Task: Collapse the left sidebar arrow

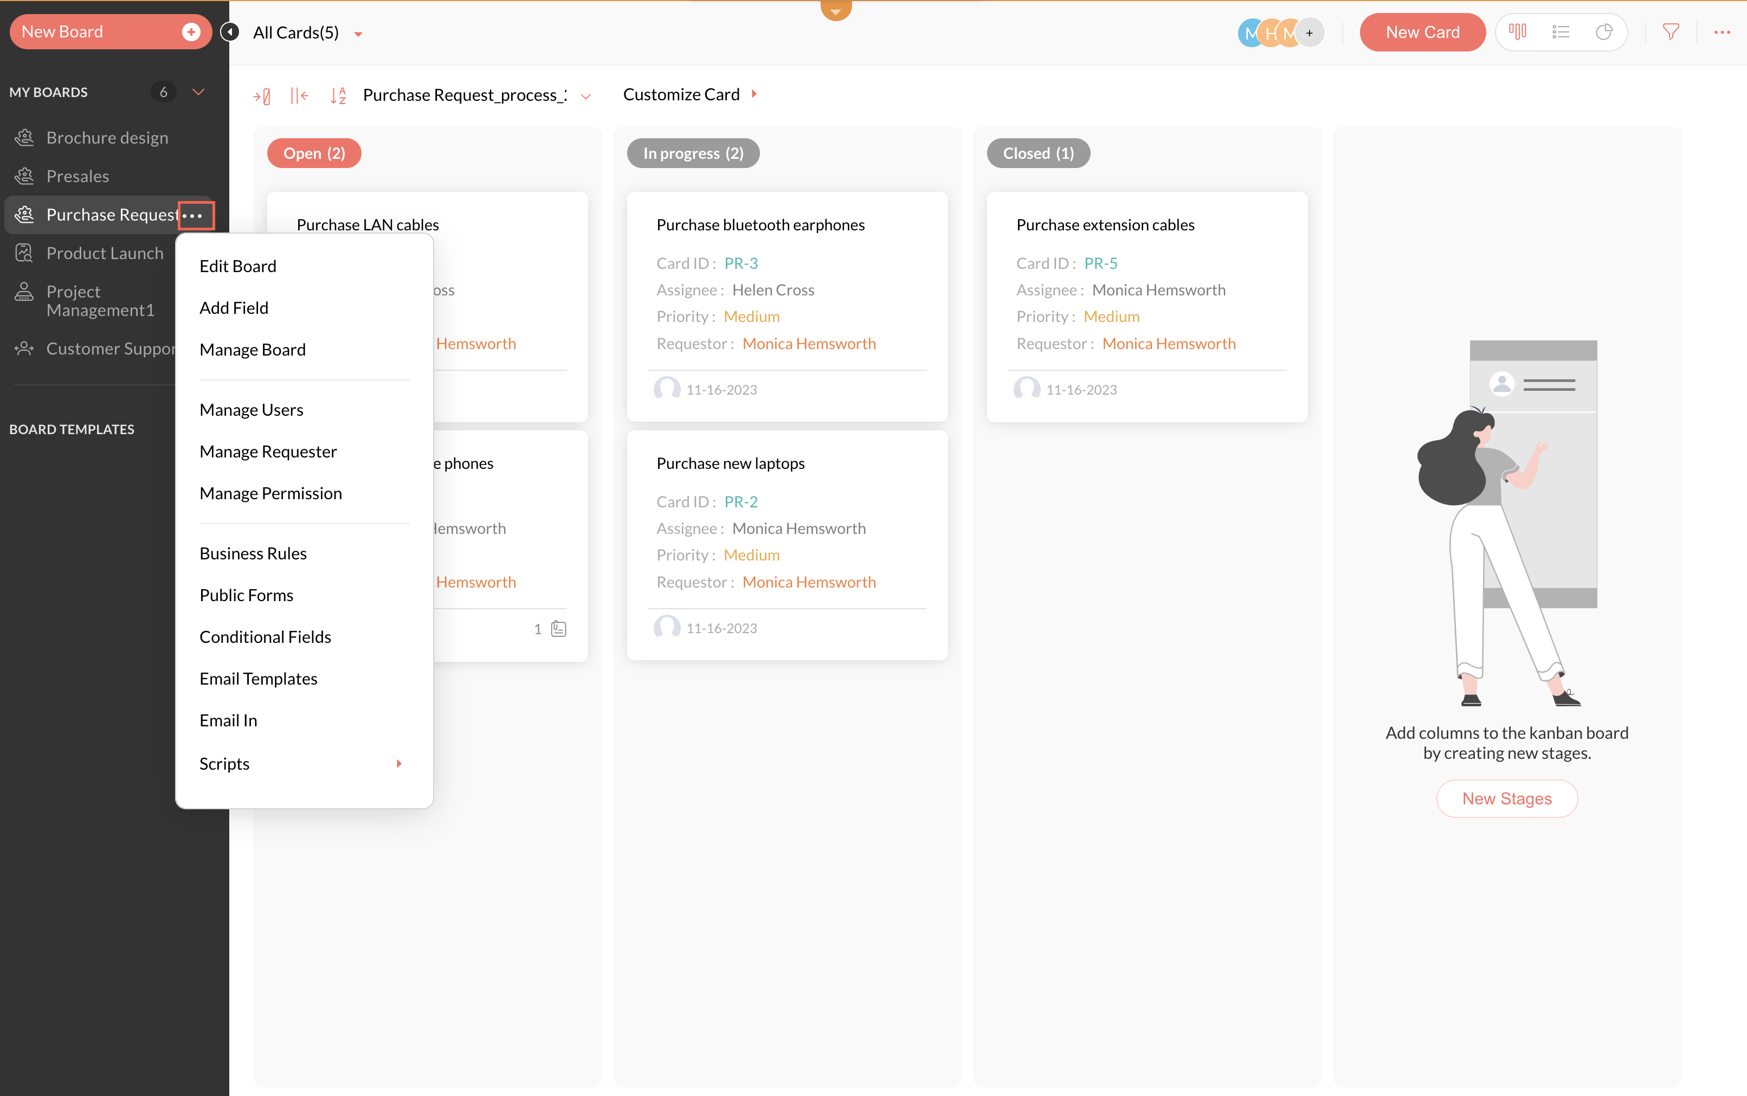Action: pyautogui.click(x=230, y=32)
